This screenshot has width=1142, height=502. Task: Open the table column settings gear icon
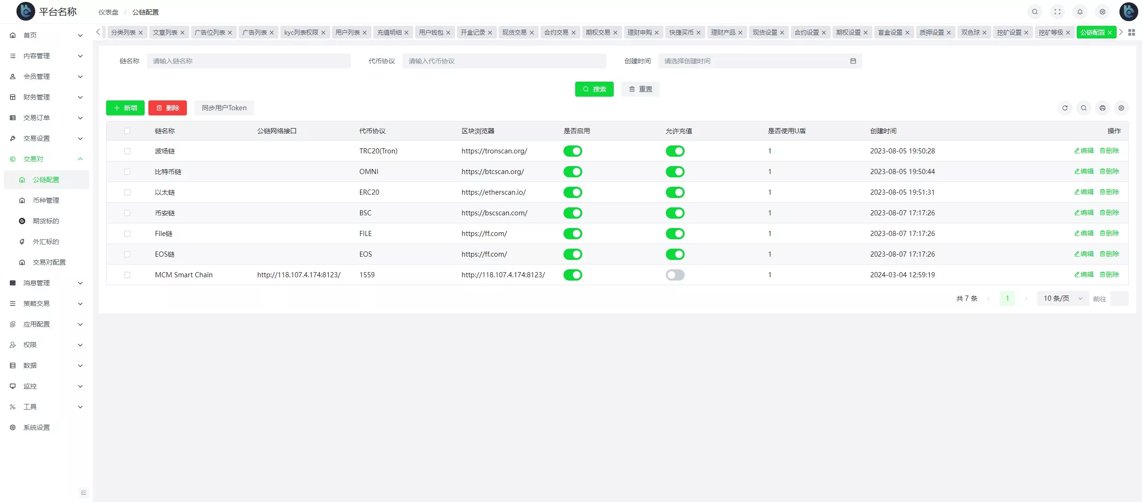(x=1121, y=108)
